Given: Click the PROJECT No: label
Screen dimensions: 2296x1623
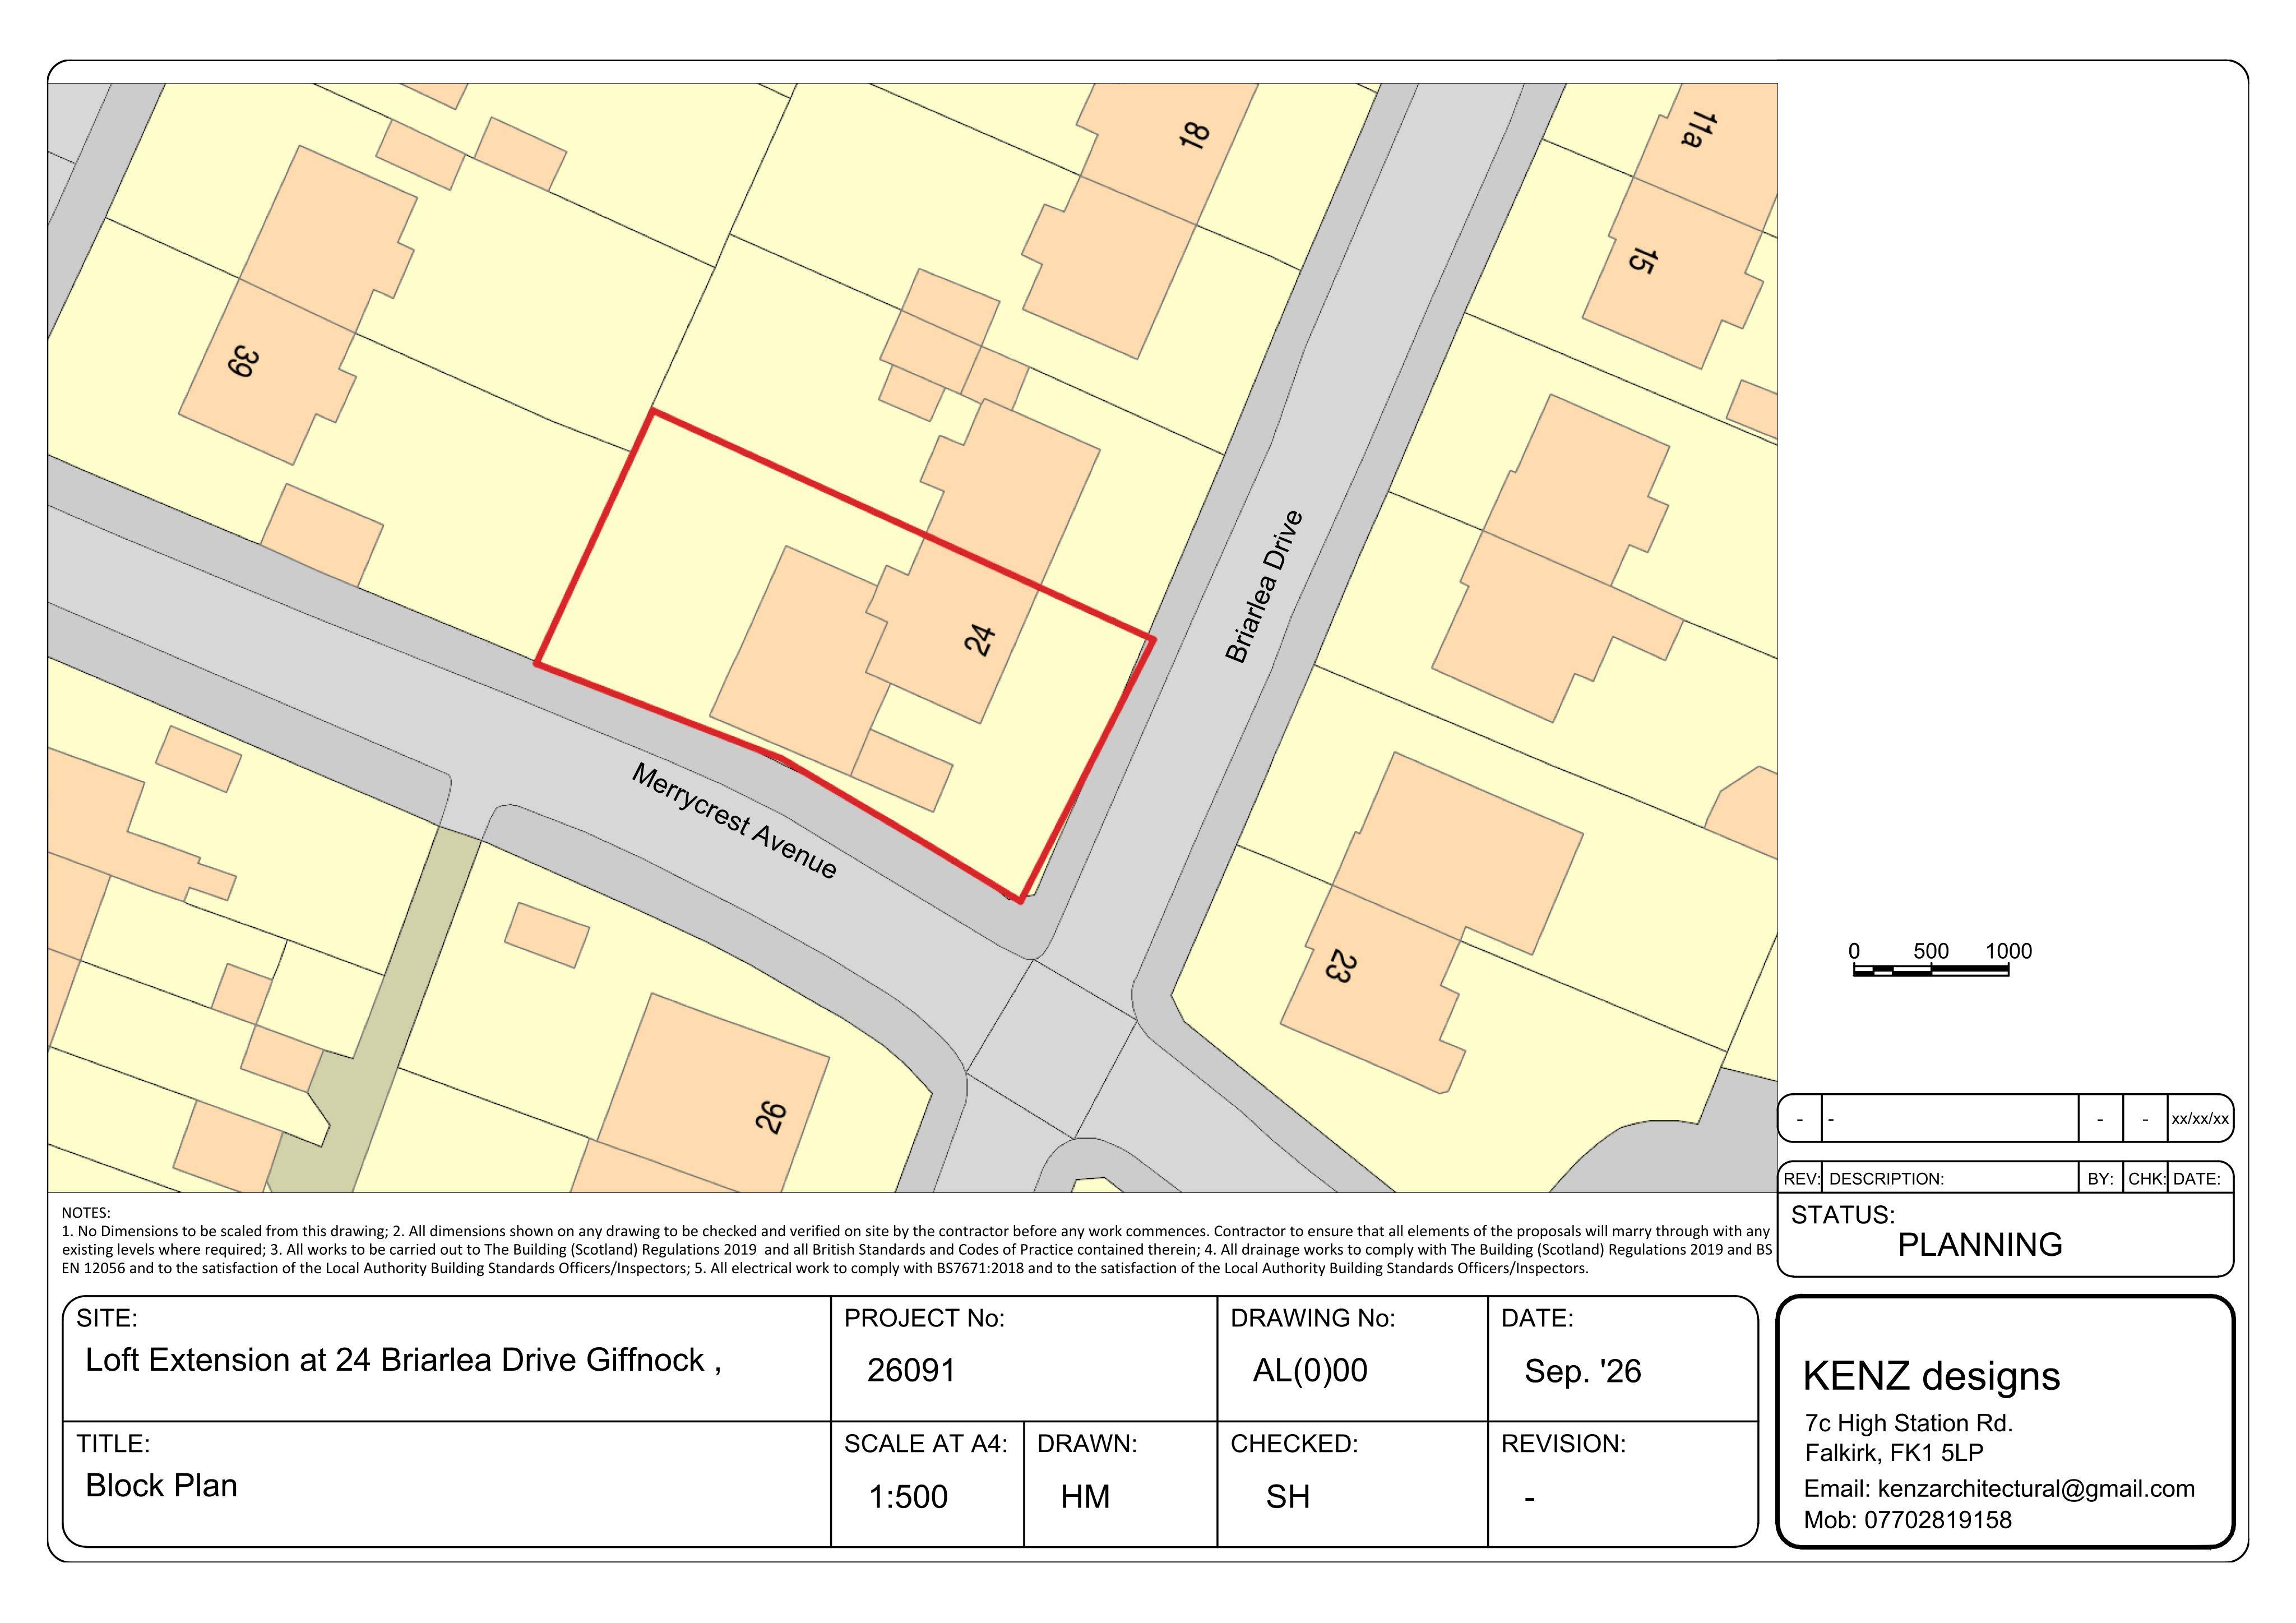Looking at the screenshot, I should tap(924, 1318).
